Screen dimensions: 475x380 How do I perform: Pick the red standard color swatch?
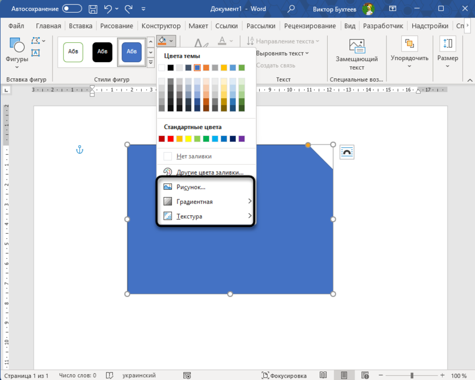click(x=171, y=139)
